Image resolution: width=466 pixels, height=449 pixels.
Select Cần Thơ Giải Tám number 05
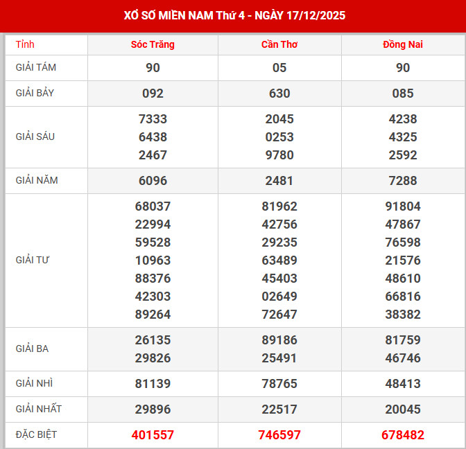pyautogui.click(x=279, y=68)
